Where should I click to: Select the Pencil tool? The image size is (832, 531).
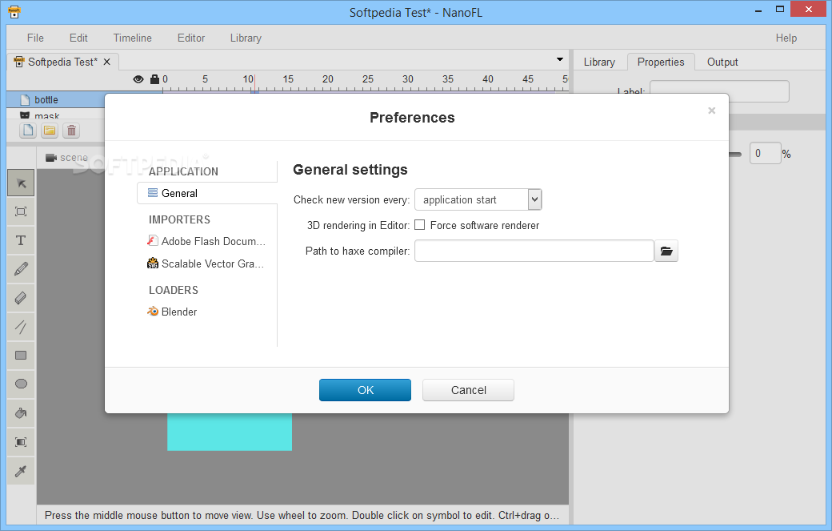(x=21, y=269)
